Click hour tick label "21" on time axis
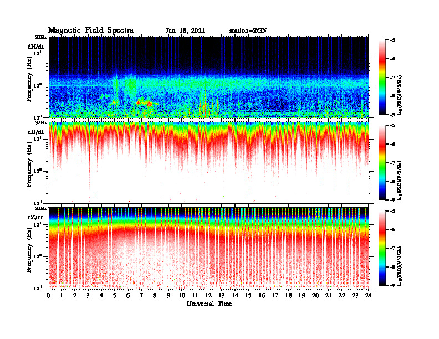The height and width of the screenshot is (339, 439). 329,296
